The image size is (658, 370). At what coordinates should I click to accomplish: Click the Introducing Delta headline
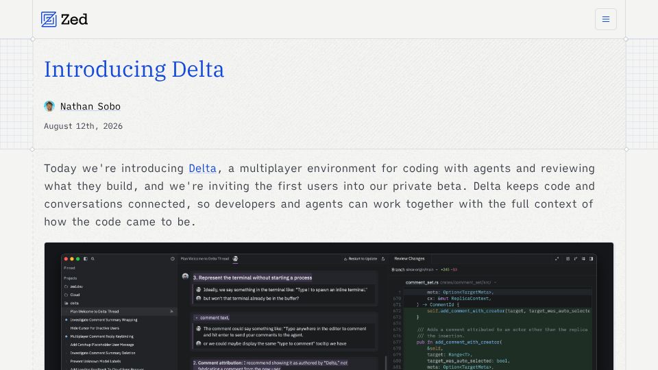tap(134, 69)
